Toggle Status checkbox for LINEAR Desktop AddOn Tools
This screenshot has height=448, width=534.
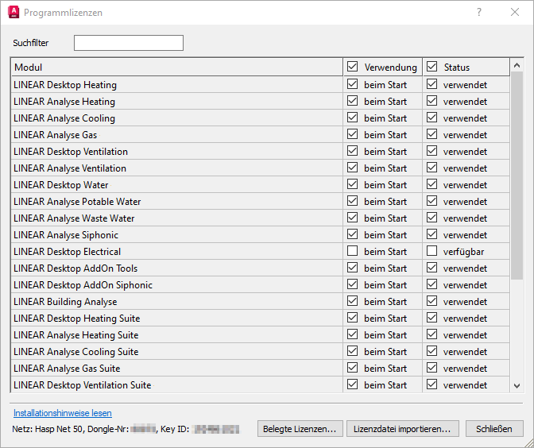pos(431,267)
